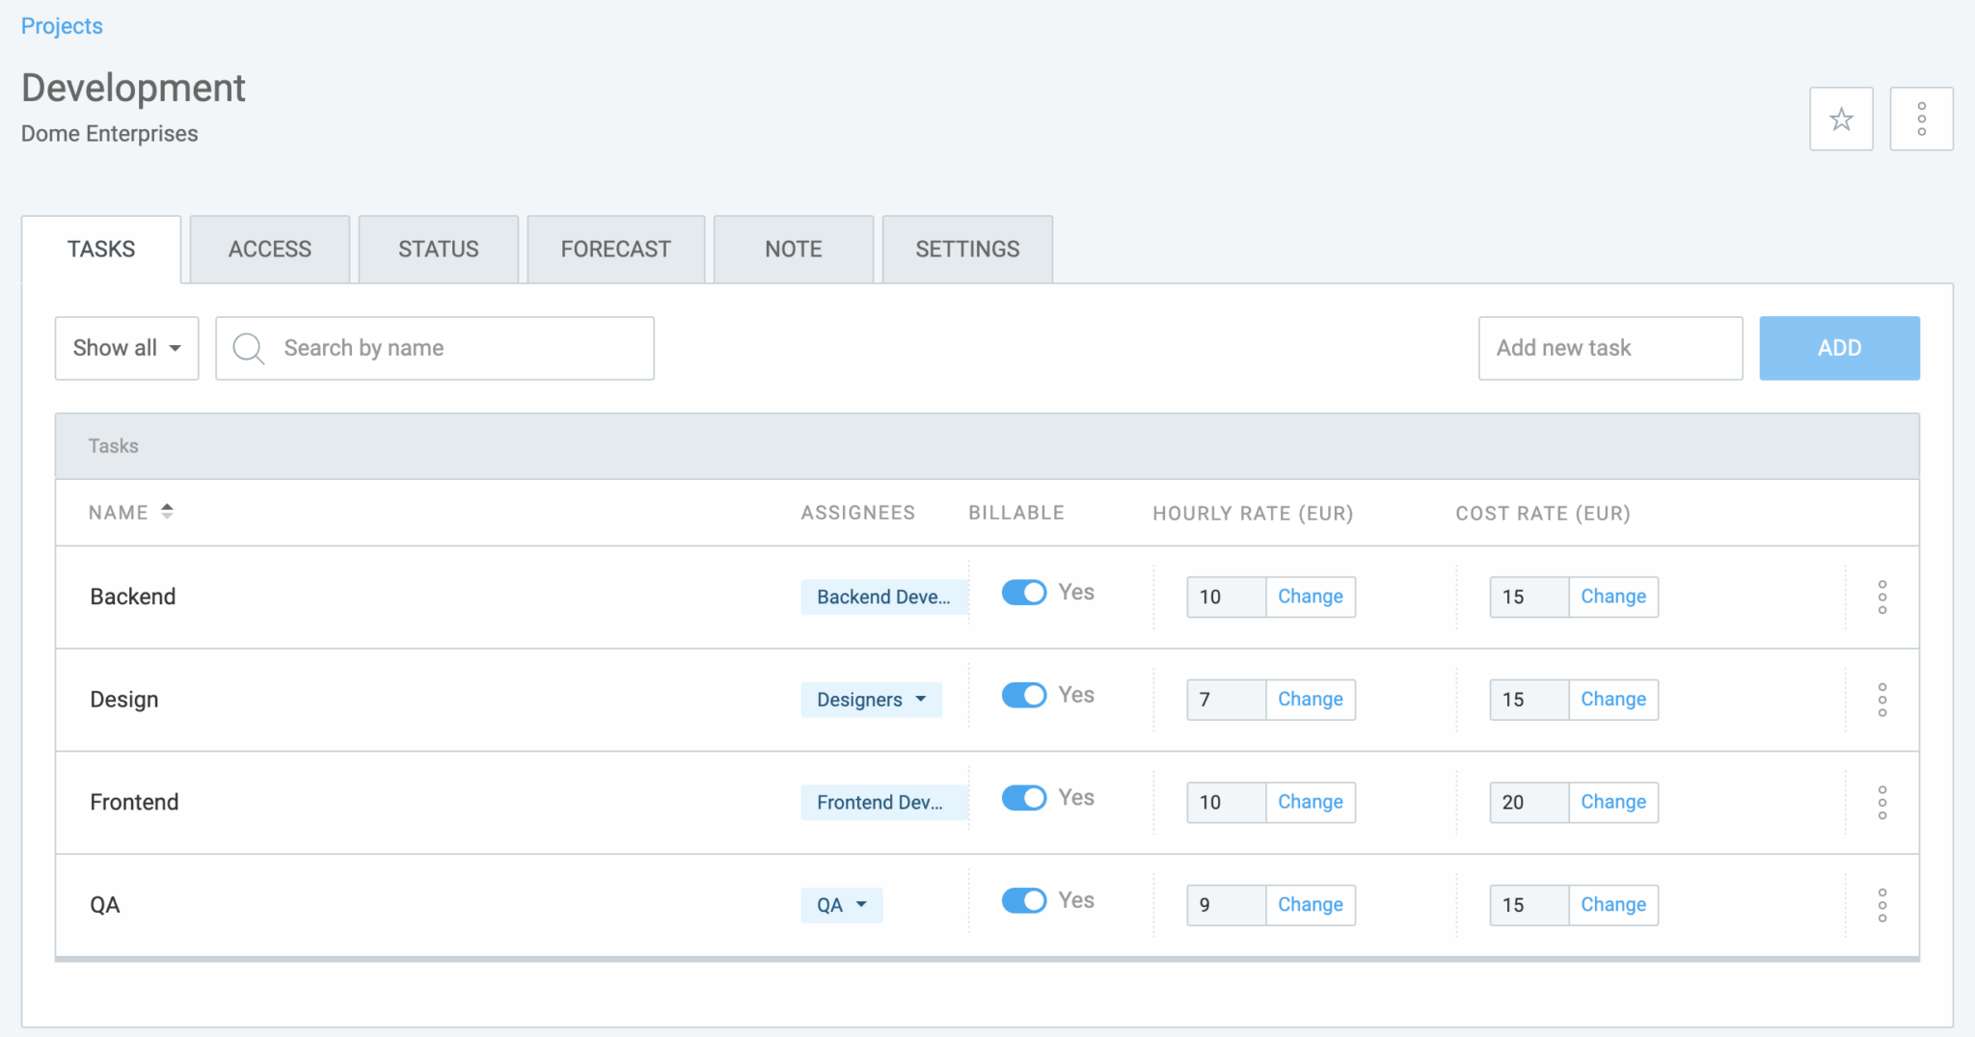
Task: Open the project options three-dot menu
Action: 1920,119
